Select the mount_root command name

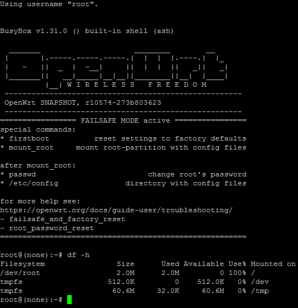click(31, 148)
